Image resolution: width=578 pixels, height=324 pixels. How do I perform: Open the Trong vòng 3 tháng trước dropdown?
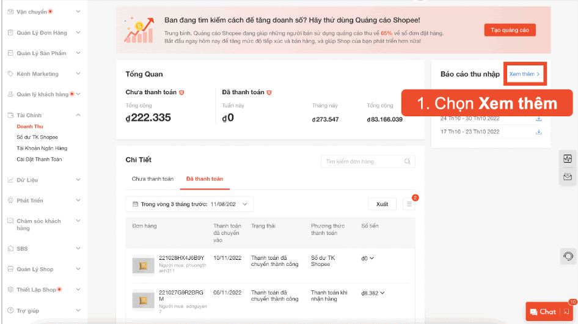(x=189, y=204)
